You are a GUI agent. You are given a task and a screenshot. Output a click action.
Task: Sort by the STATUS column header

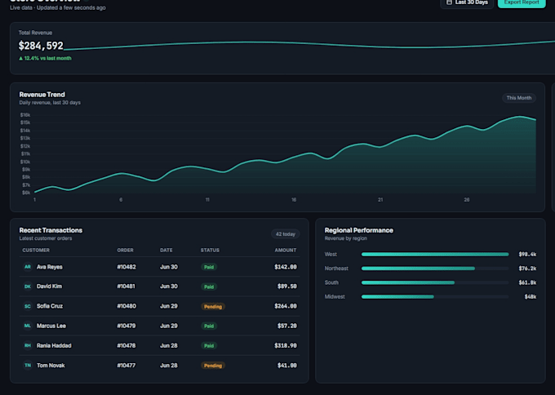click(210, 251)
